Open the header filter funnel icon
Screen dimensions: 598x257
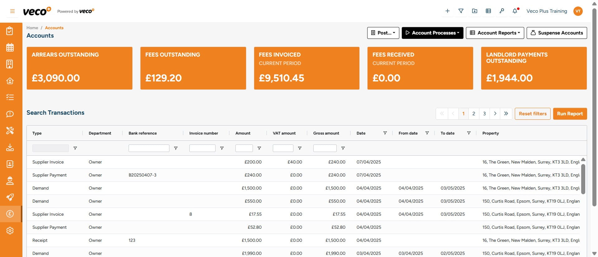pyautogui.click(x=461, y=11)
